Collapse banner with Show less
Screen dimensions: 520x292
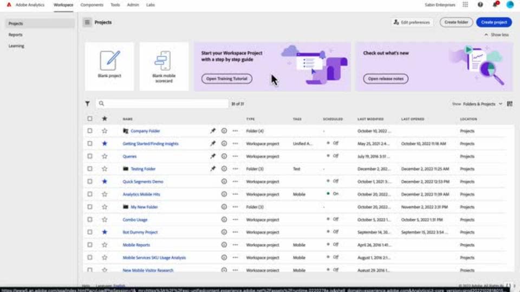coord(497,35)
